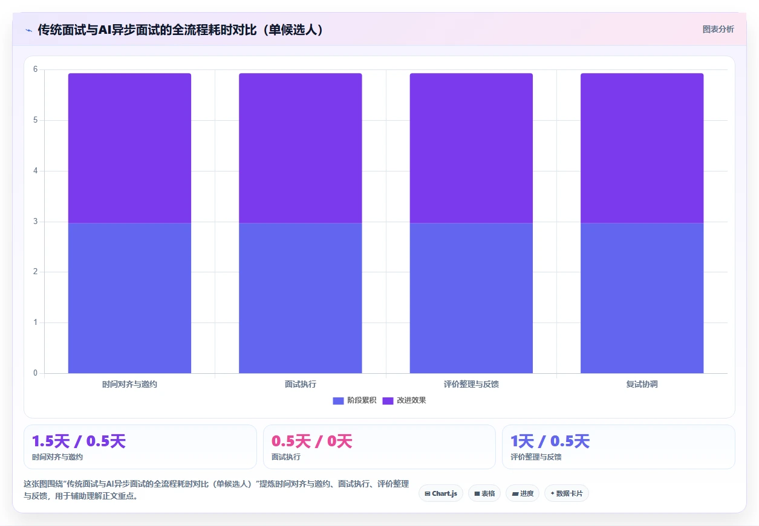This screenshot has width=759, height=526.
Task: Click the 面试执行 axis label
Action: (301, 384)
